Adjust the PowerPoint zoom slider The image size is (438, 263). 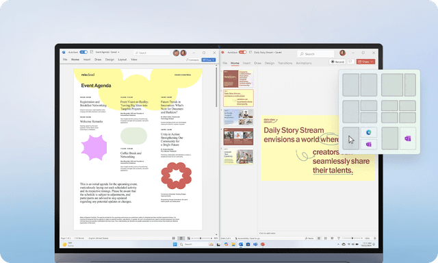click(352, 238)
